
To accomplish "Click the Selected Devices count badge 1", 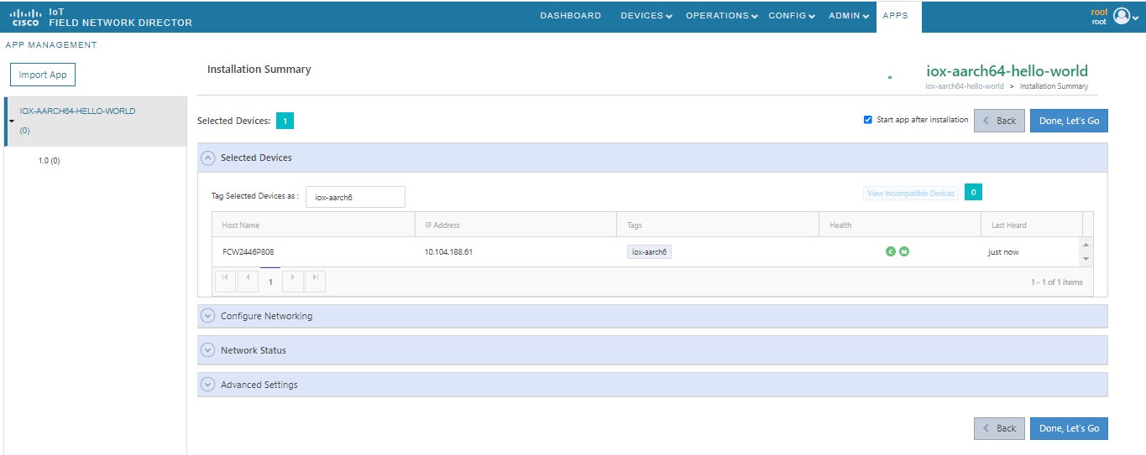I will point(285,122).
